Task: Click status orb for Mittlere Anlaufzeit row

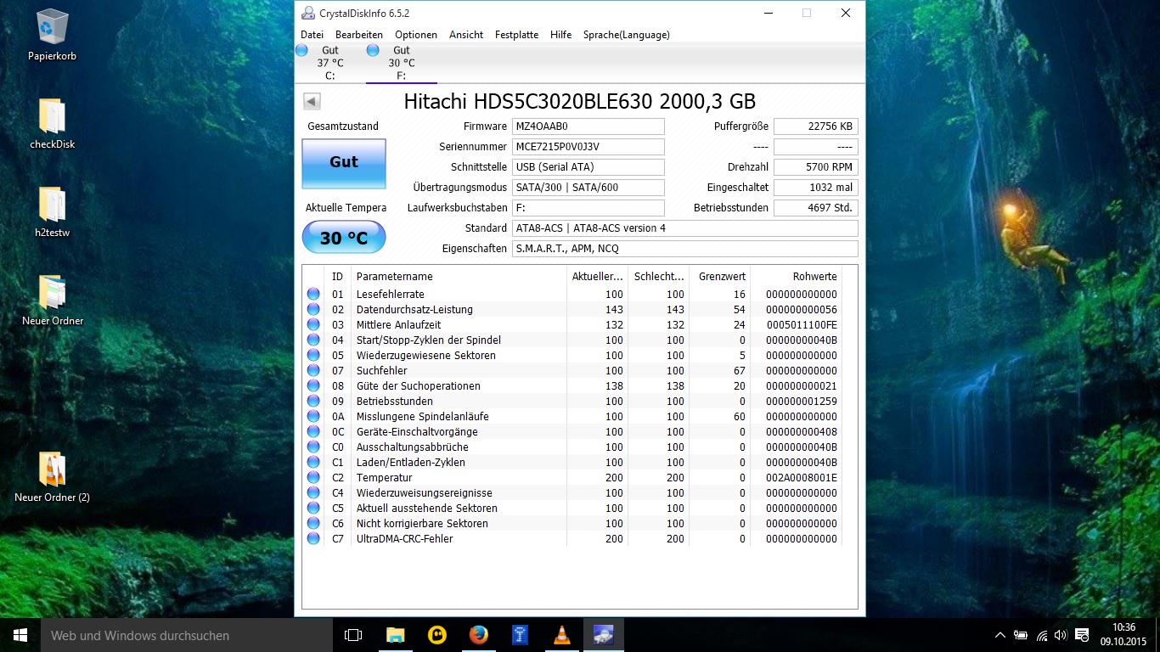Action: click(313, 325)
